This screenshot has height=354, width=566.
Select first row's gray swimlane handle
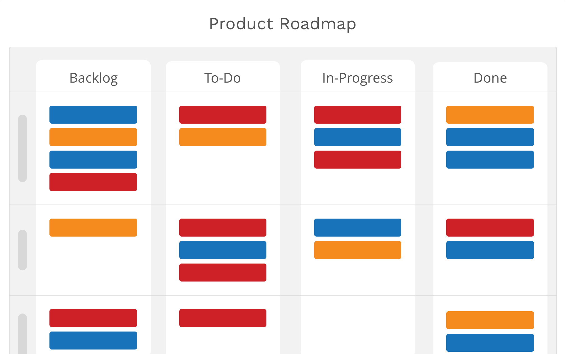22,148
